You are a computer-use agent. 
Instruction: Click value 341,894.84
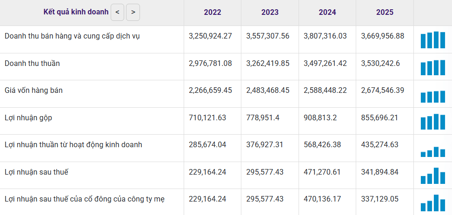point(379,172)
